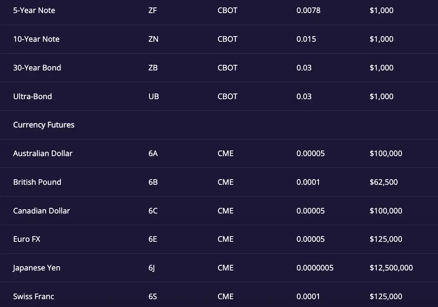Click the 6S symbol for Swiss Franc

[153, 297]
